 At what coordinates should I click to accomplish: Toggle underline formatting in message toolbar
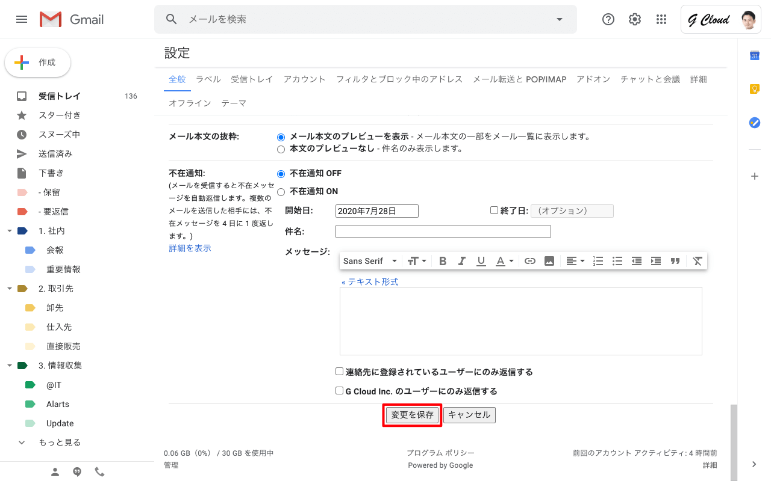(x=481, y=261)
